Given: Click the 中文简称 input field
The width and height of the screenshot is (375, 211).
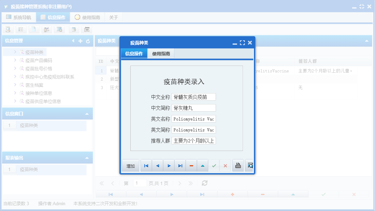Looking at the screenshot, I should [193, 108].
